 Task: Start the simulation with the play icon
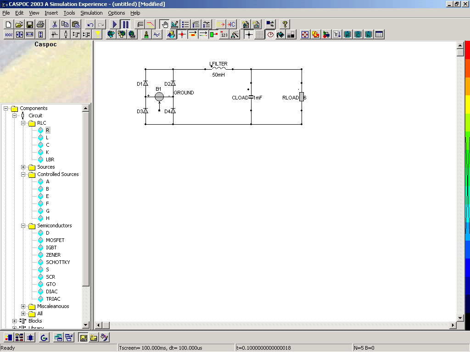(x=114, y=24)
